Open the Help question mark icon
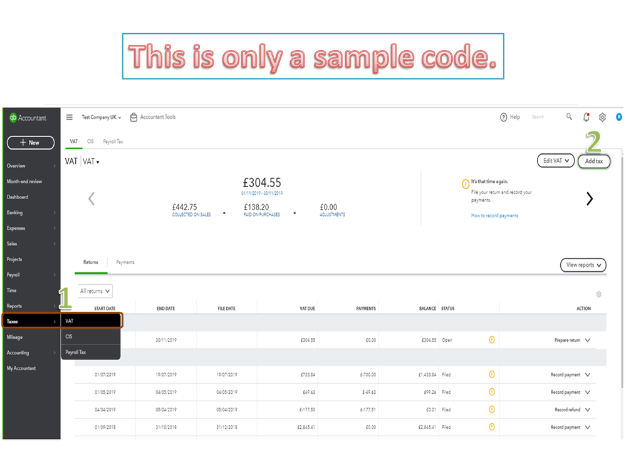626x469 pixels. pyautogui.click(x=503, y=117)
